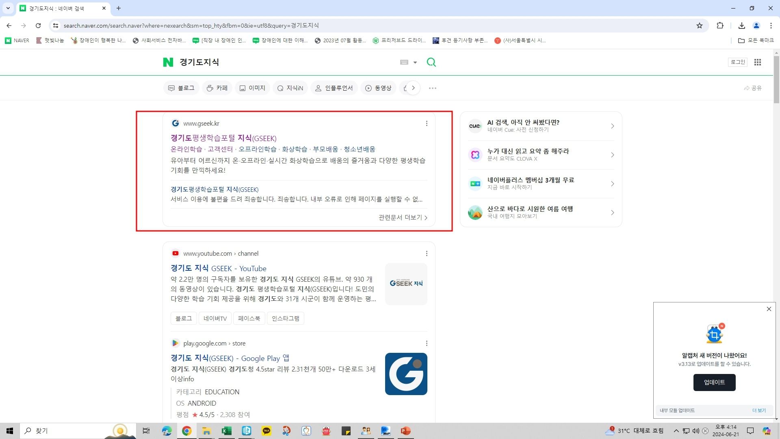
Task: Switch to the 지식iN search tab
Action: pos(290,88)
